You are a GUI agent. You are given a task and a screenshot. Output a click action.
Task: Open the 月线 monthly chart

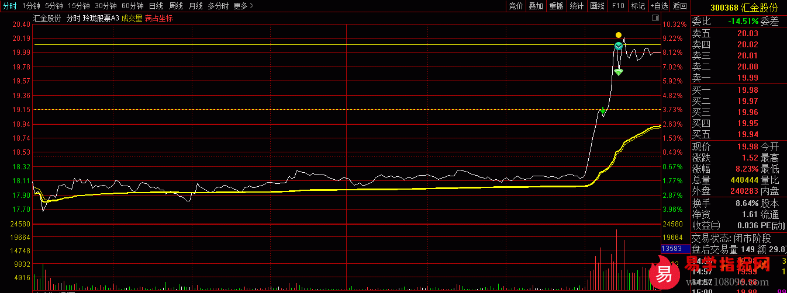tap(196, 6)
